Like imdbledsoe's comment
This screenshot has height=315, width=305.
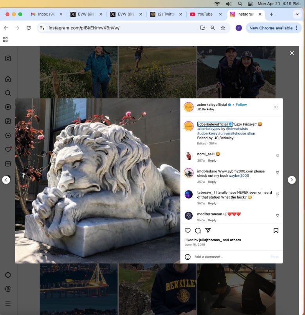(x=278, y=173)
